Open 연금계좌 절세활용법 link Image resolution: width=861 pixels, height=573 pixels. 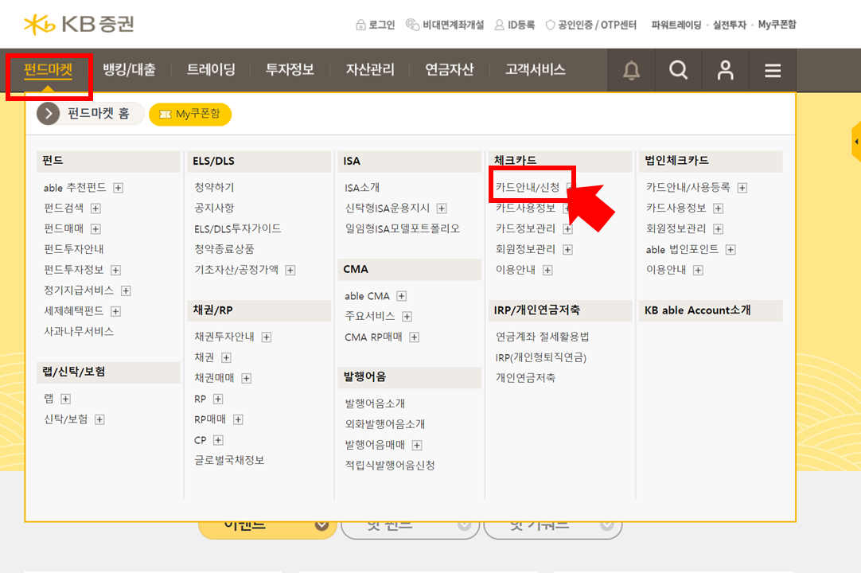(542, 337)
